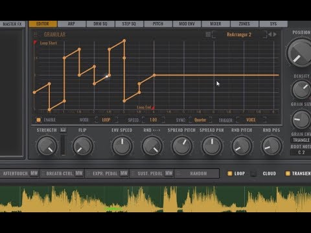The width and height of the screenshot is (311, 233).
Task: Open the SYS tab
Action: click(273, 24)
